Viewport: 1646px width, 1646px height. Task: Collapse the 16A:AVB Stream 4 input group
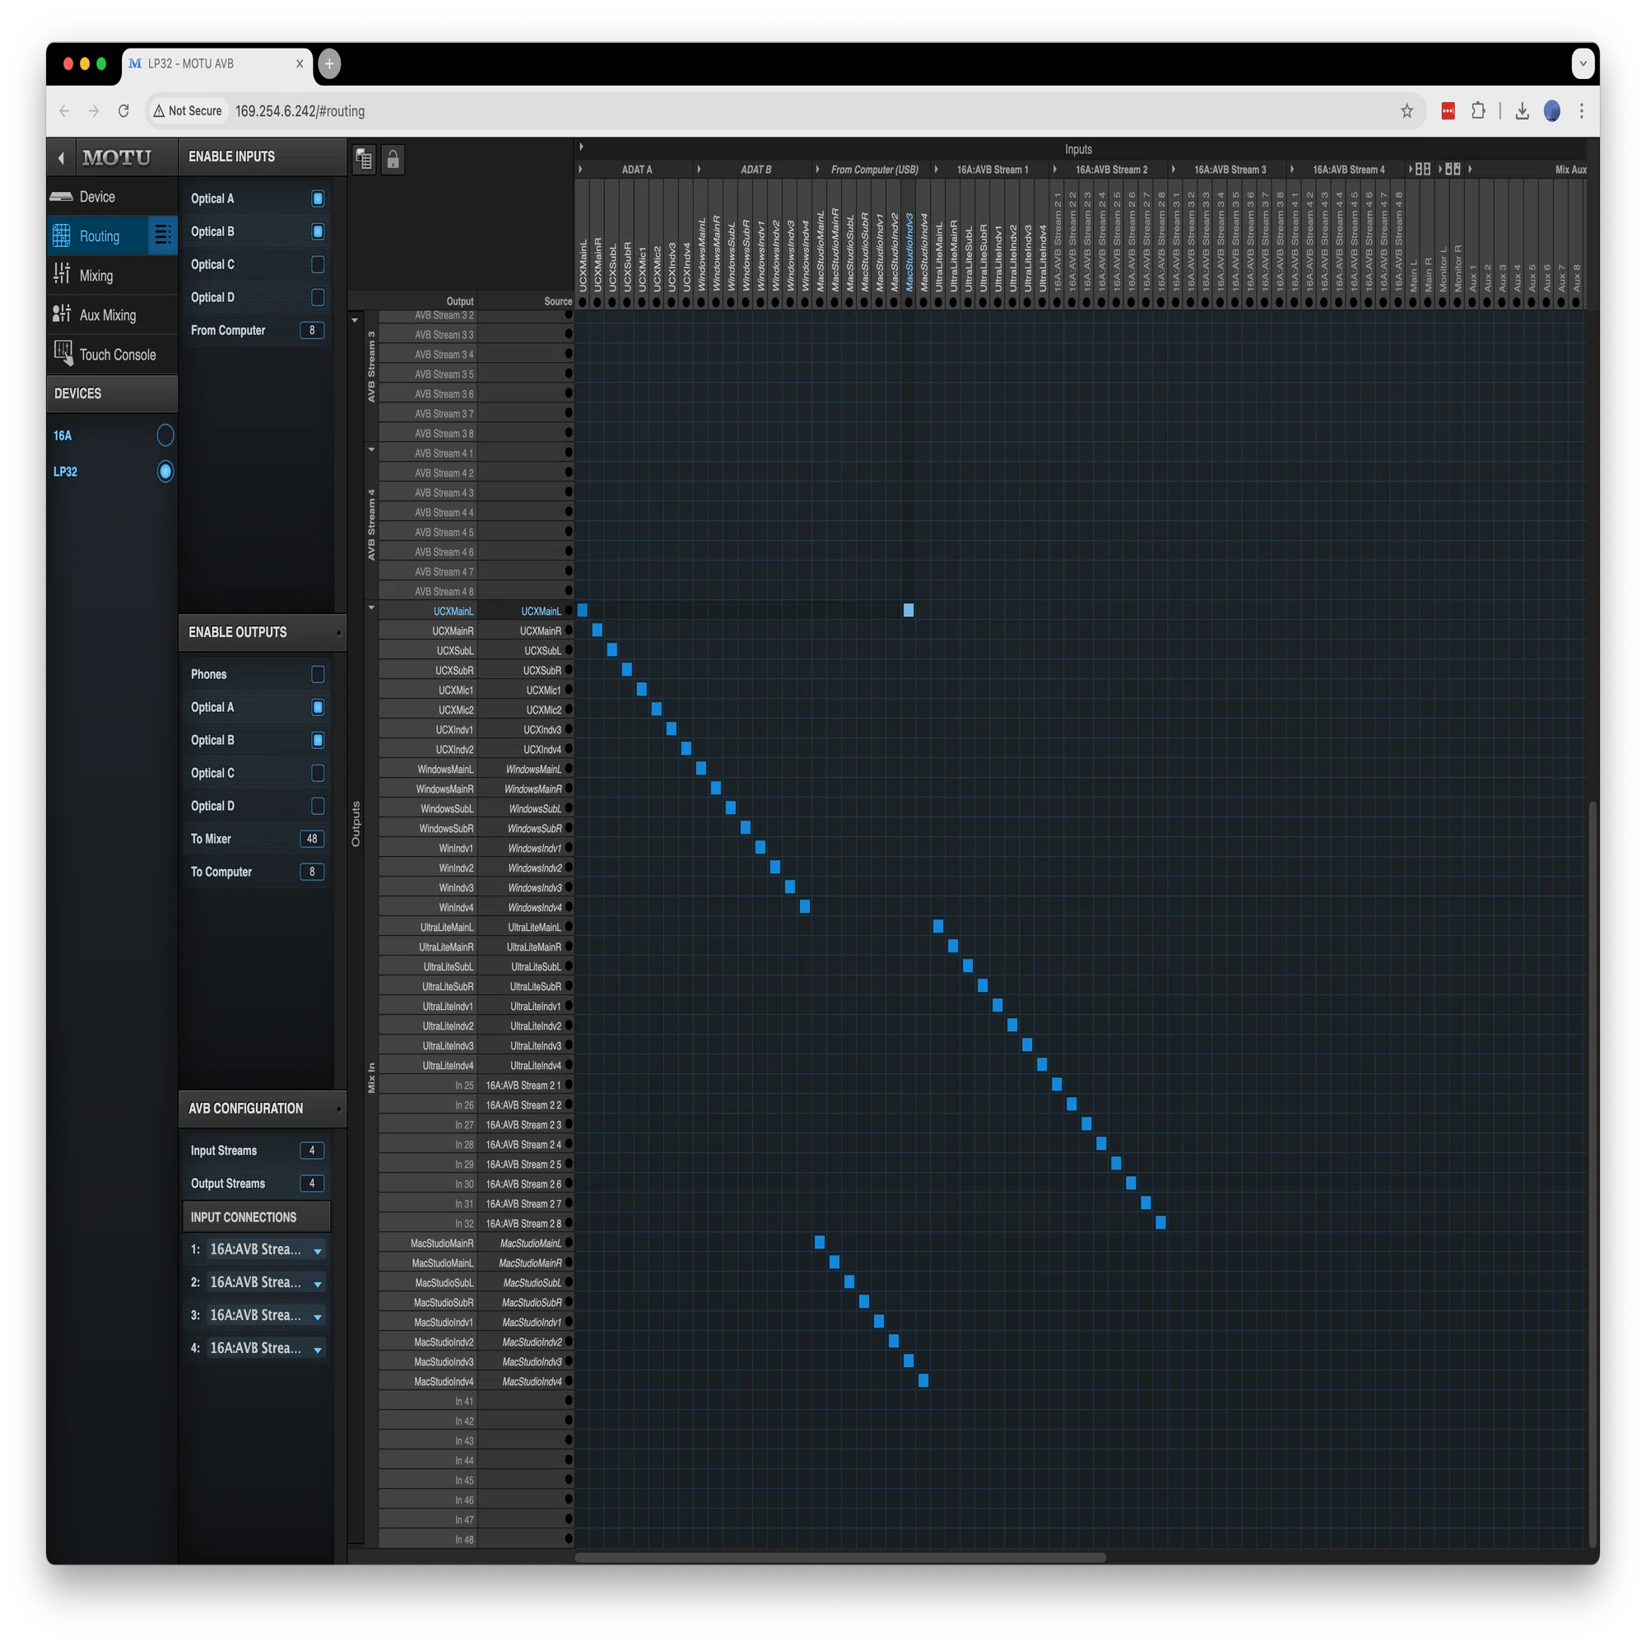[1292, 170]
